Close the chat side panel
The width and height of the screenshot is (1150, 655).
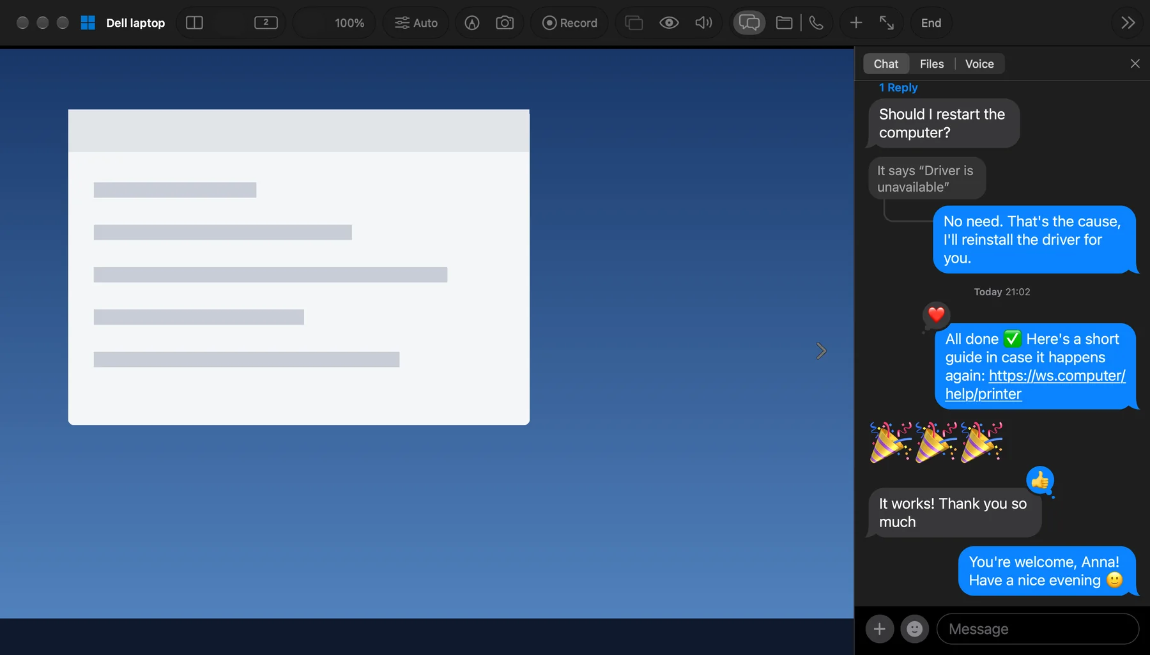(1135, 64)
